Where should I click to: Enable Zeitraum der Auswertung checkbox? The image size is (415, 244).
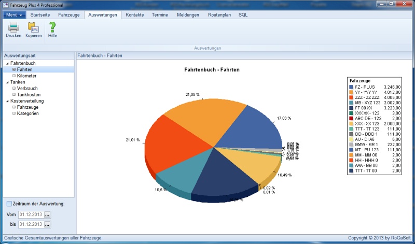9,204
